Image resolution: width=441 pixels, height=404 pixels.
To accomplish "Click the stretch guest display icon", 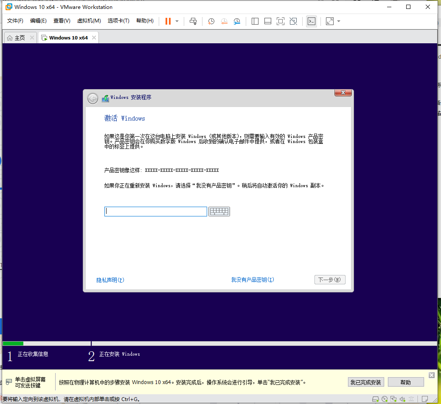I will pos(330,21).
